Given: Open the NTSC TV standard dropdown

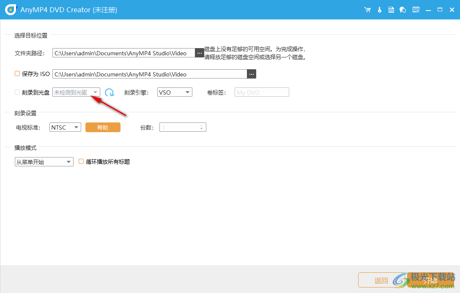Looking at the screenshot, I should [65, 128].
